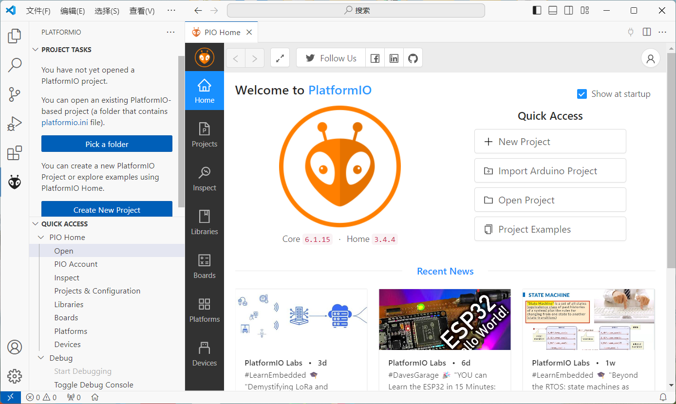Click the Open Project button
The image size is (676, 404).
[x=550, y=200]
